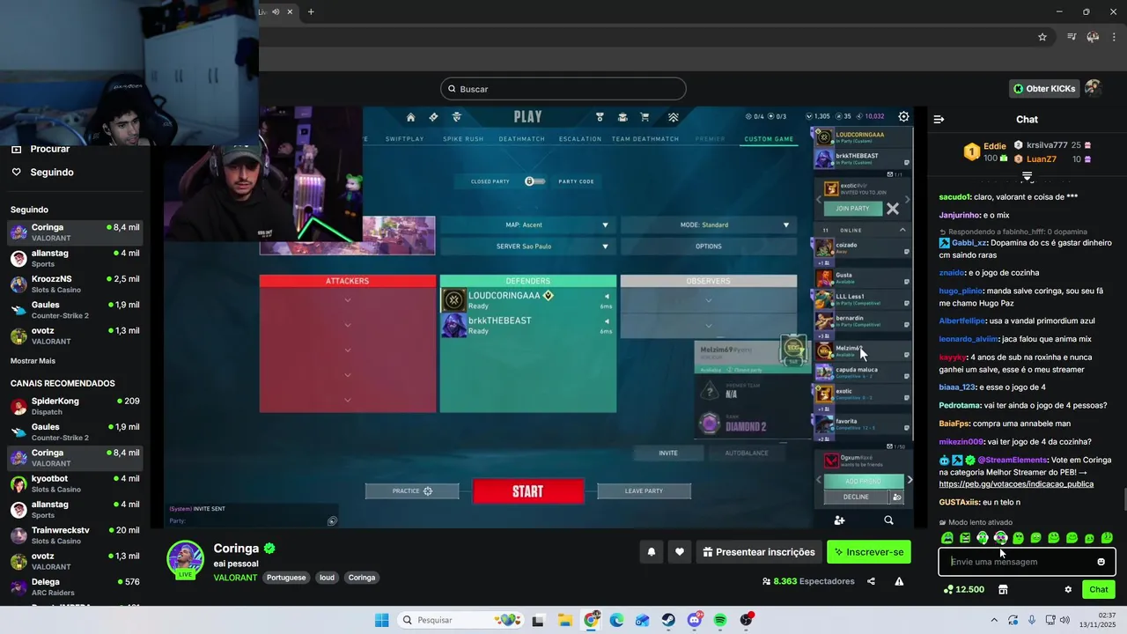
Task: Click the share icon near viewer count
Action: 871,581
